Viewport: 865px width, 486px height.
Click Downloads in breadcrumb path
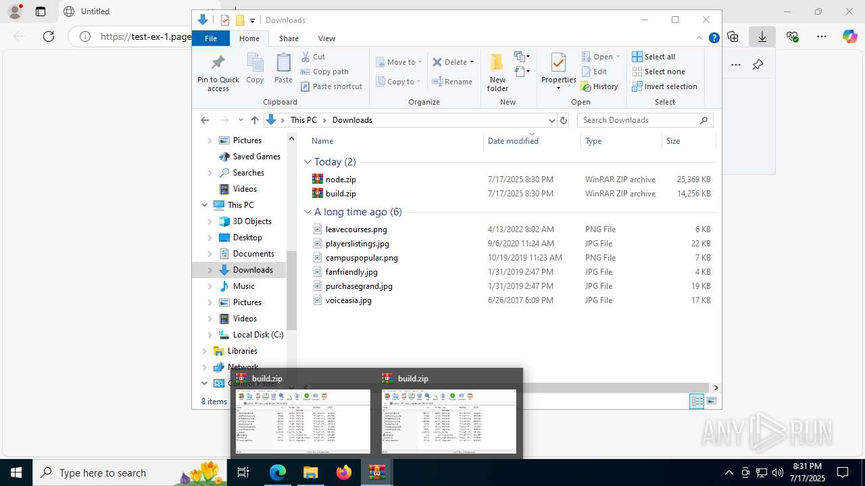point(352,120)
